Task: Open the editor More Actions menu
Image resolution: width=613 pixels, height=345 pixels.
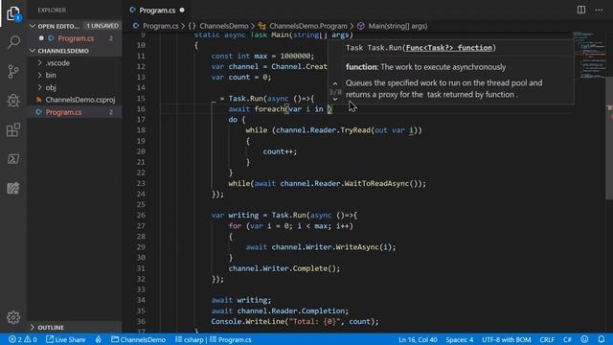Action: pos(599,10)
